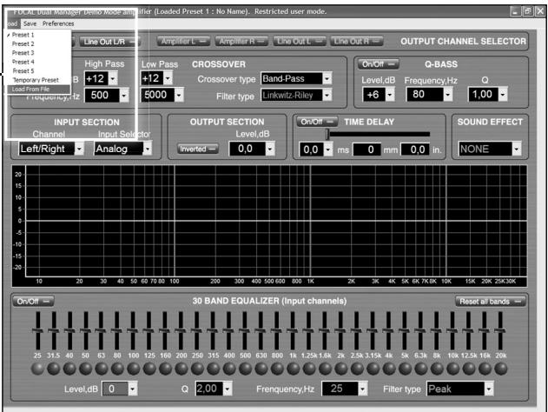Choose Preset 4 from the Load menu
Image resolution: width=548 pixels, height=412 pixels.
[x=23, y=62]
